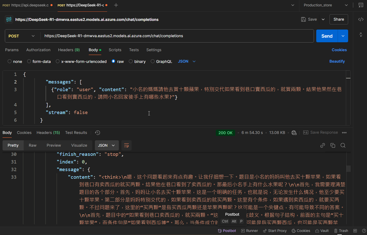367x235 pixels.
Task: Click the Save button
Action: pos(309,19)
